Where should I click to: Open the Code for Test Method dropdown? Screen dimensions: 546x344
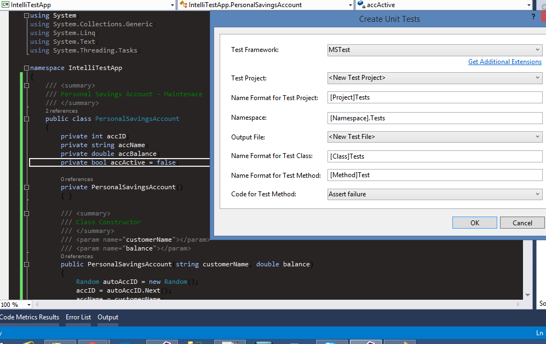tap(435, 194)
